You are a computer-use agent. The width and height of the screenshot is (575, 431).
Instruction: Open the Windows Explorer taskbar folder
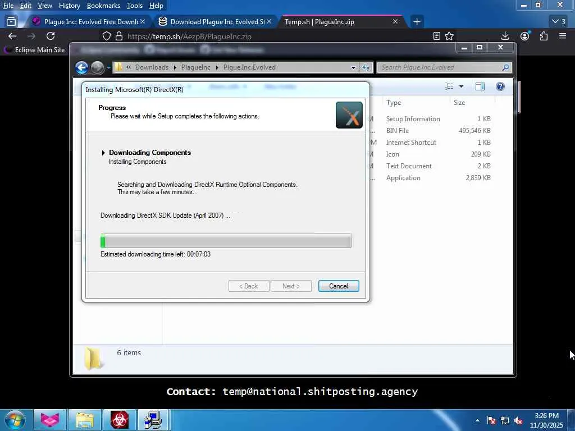click(x=85, y=420)
